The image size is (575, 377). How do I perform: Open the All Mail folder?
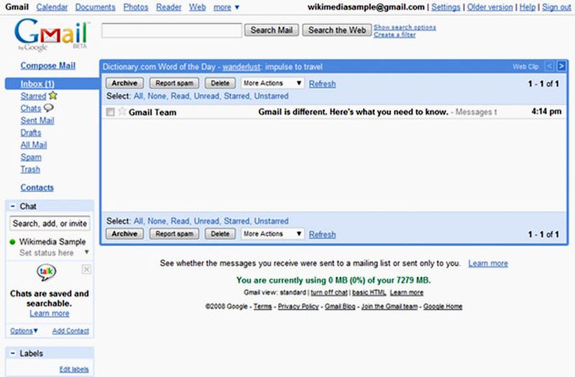(x=34, y=145)
